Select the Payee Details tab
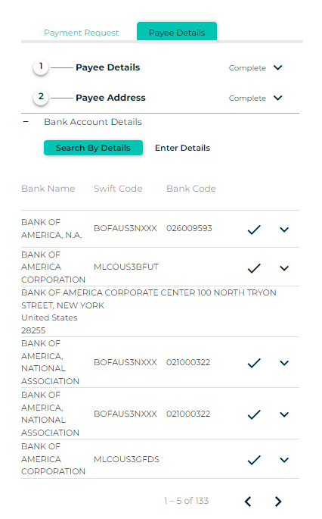Viewport: 322px width, 519px height. point(177,32)
